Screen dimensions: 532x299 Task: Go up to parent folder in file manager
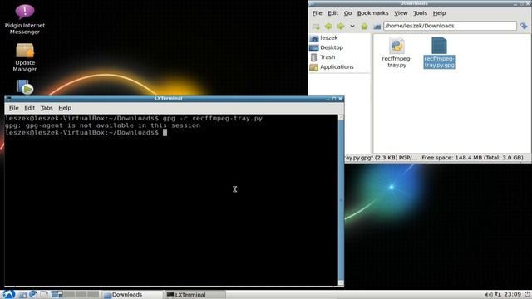click(364, 26)
